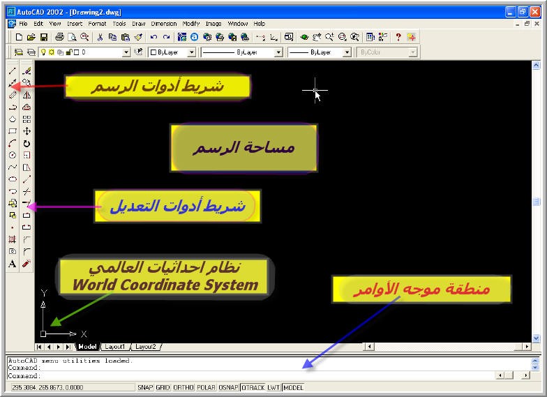Open the linetype ByLayer dropdown
Viewport: 547px width, 397px height.
(x=278, y=52)
